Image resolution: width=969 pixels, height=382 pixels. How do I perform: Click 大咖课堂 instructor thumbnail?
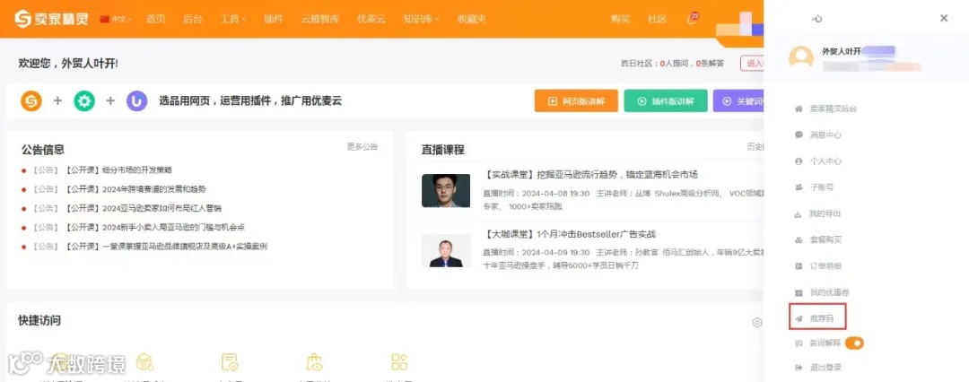pyautogui.click(x=446, y=250)
